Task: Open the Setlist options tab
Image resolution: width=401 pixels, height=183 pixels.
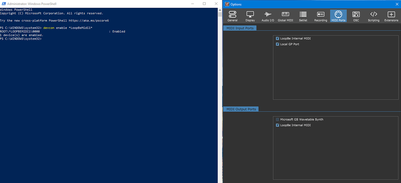Action: pos(303,16)
